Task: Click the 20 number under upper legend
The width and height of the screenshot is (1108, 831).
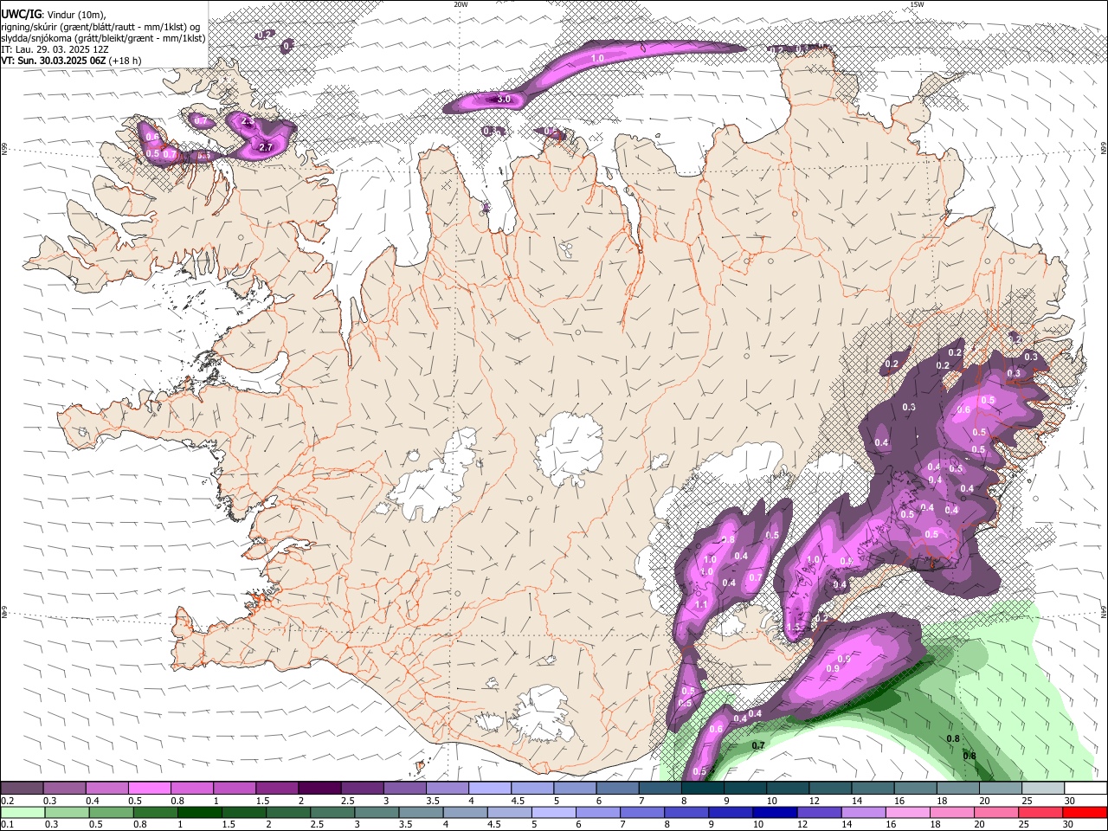Action: point(984,801)
